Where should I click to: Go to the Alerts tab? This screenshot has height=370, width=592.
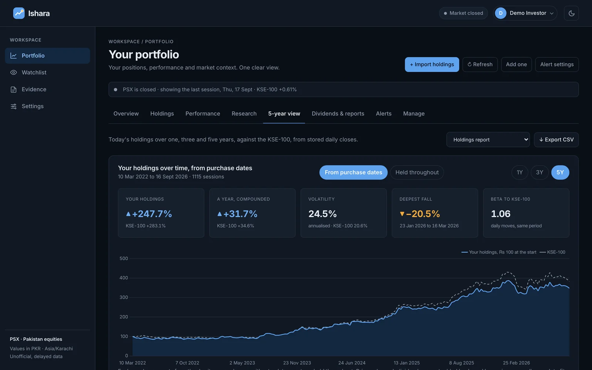pos(384,114)
